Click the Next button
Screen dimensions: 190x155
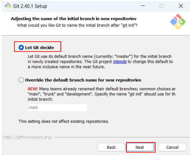(140, 147)
